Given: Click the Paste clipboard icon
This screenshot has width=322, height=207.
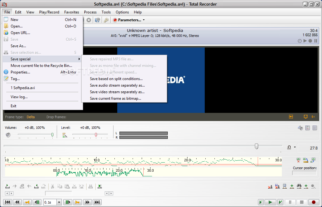Looking at the screenshot, I should (x=67, y=186).
